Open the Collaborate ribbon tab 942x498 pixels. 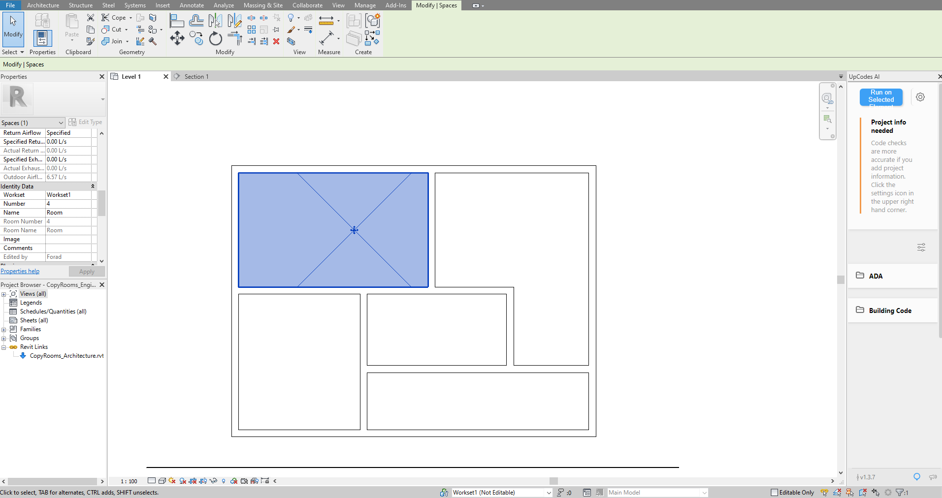click(307, 5)
